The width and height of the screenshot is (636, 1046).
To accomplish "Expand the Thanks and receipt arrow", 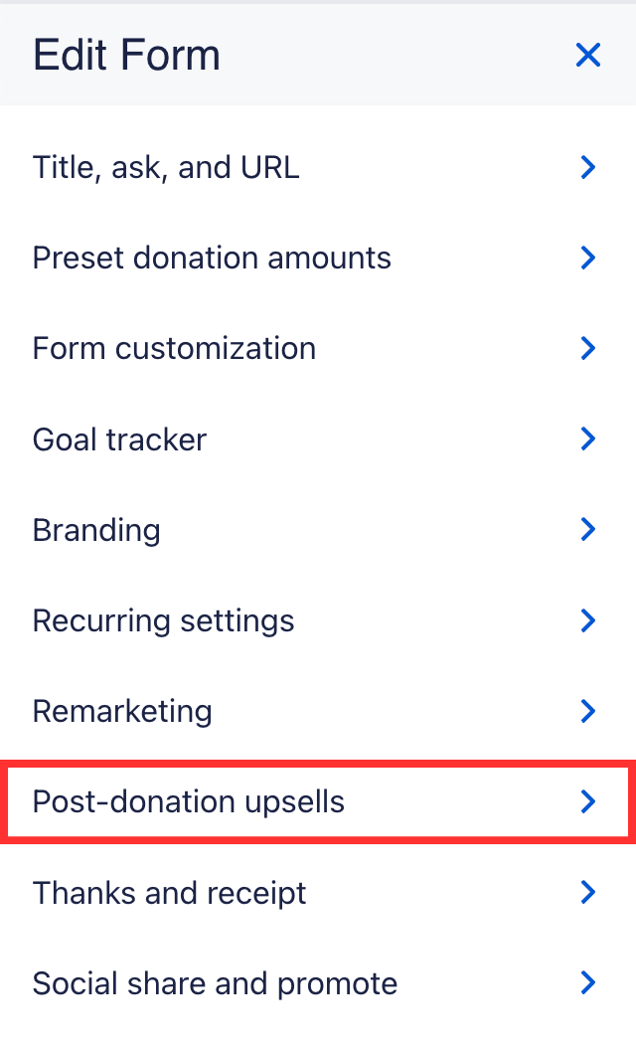I will point(588,892).
